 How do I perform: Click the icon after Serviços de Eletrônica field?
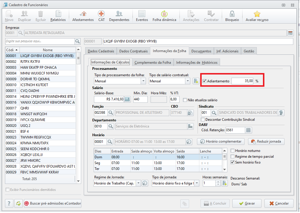[x=190, y=126]
